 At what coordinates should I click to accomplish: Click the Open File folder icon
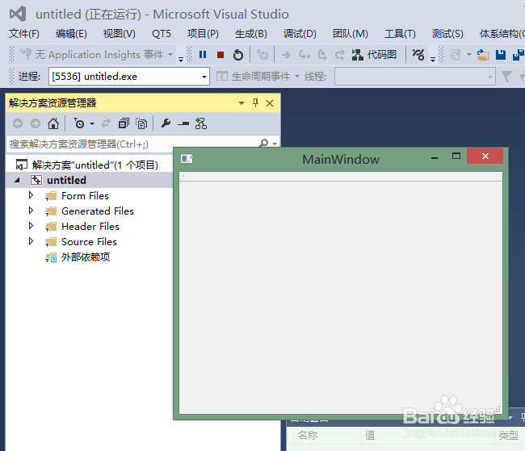pos(483,55)
